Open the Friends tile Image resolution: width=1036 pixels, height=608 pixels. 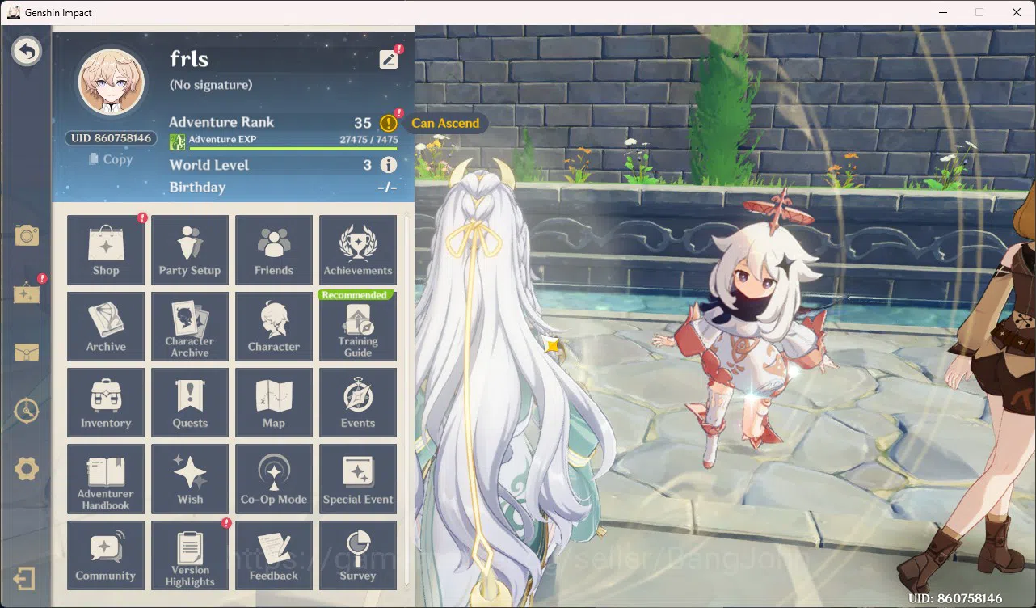[274, 250]
